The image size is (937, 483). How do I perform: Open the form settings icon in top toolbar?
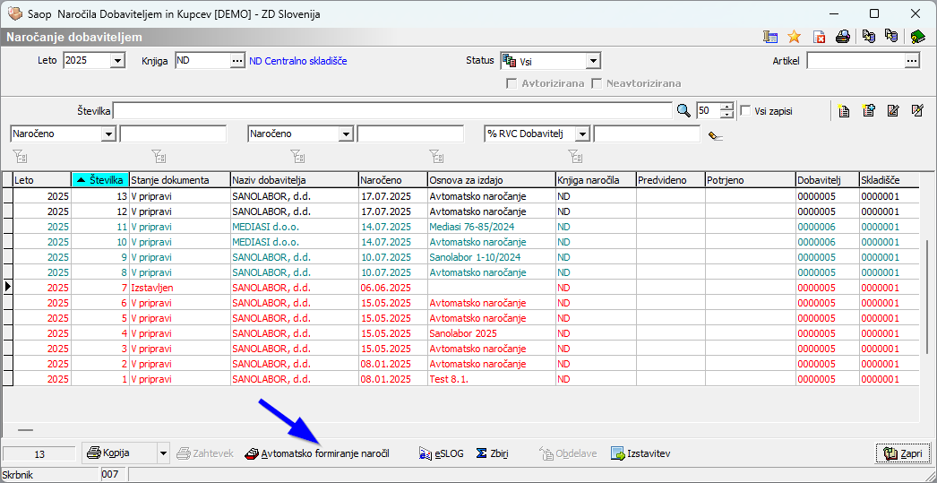click(770, 37)
